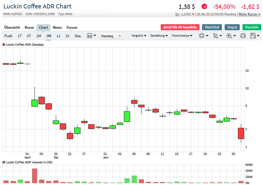Image resolution: width=263 pixels, height=185 pixels.
Task: Click the red down-trend arrow icon
Action: (x=204, y=7)
